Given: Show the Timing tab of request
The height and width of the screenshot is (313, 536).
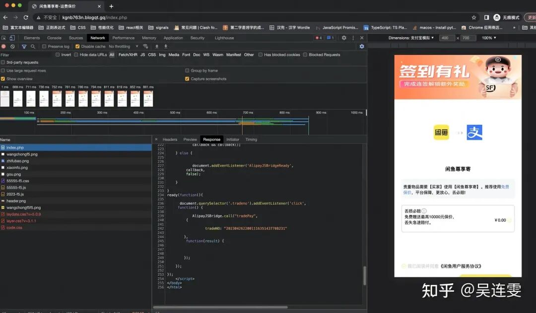Looking at the screenshot, I should coord(251,140).
